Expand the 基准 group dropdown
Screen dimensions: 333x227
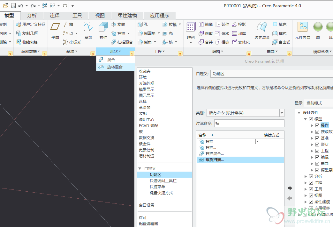click(72, 52)
